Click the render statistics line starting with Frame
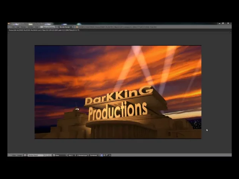239x179 pixels. [x=44, y=30]
